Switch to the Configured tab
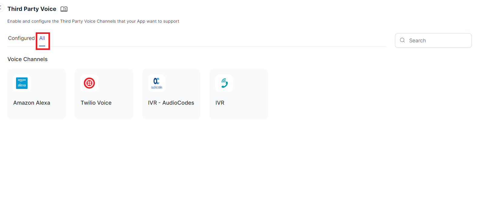Image resolution: width=477 pixels, height=222 pixels. coord(21,38)
